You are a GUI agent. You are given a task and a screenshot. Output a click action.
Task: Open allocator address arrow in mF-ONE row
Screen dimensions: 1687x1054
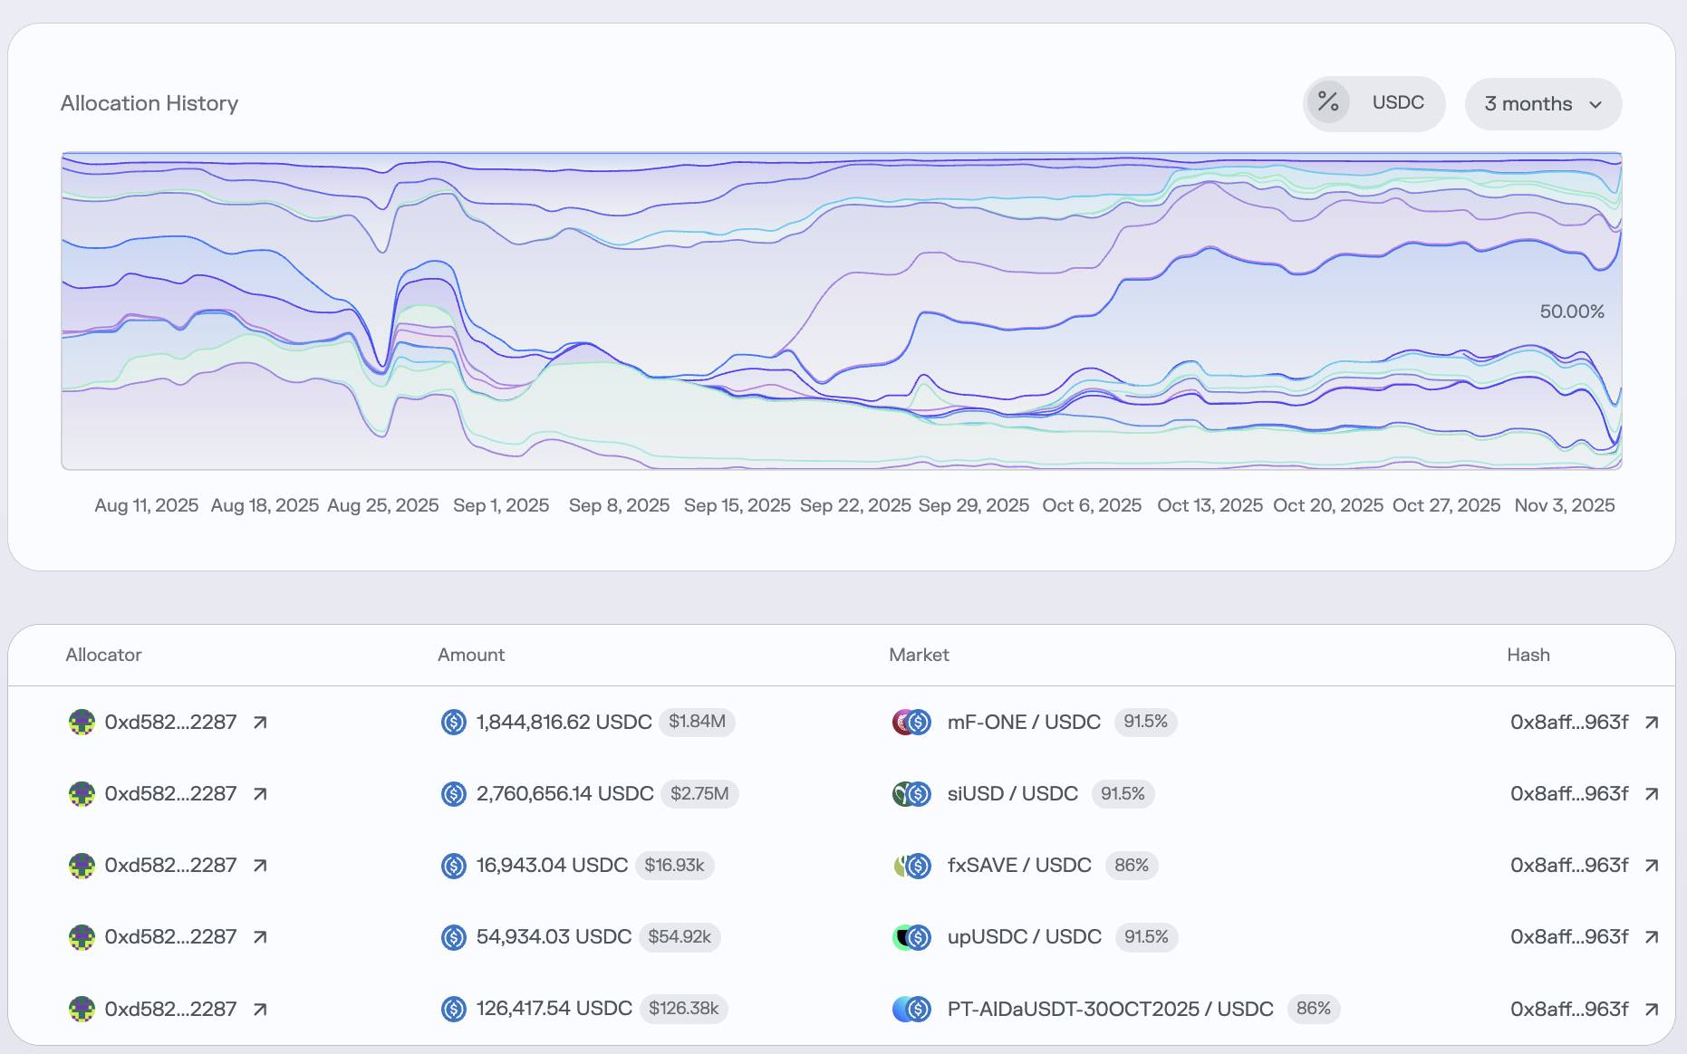(260, 723)
